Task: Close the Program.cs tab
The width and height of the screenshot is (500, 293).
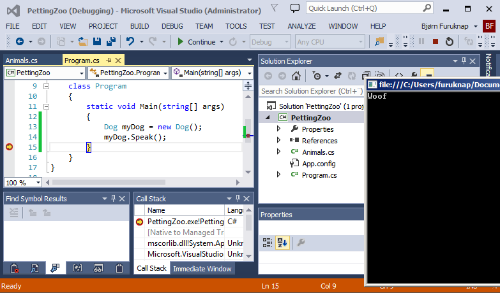Action: 118,60
